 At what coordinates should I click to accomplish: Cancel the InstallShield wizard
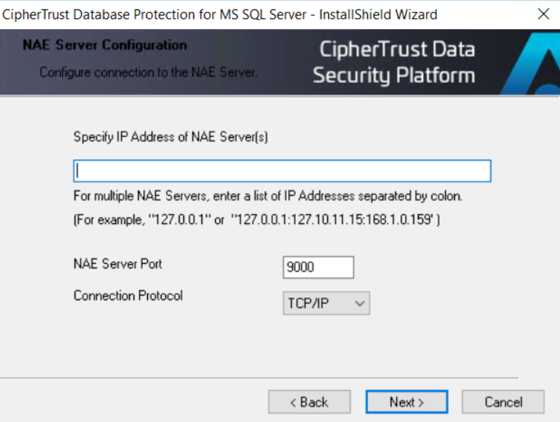click(503, 402)
